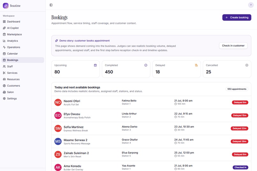Click the Dashboard grid icon

click(4, 22)
